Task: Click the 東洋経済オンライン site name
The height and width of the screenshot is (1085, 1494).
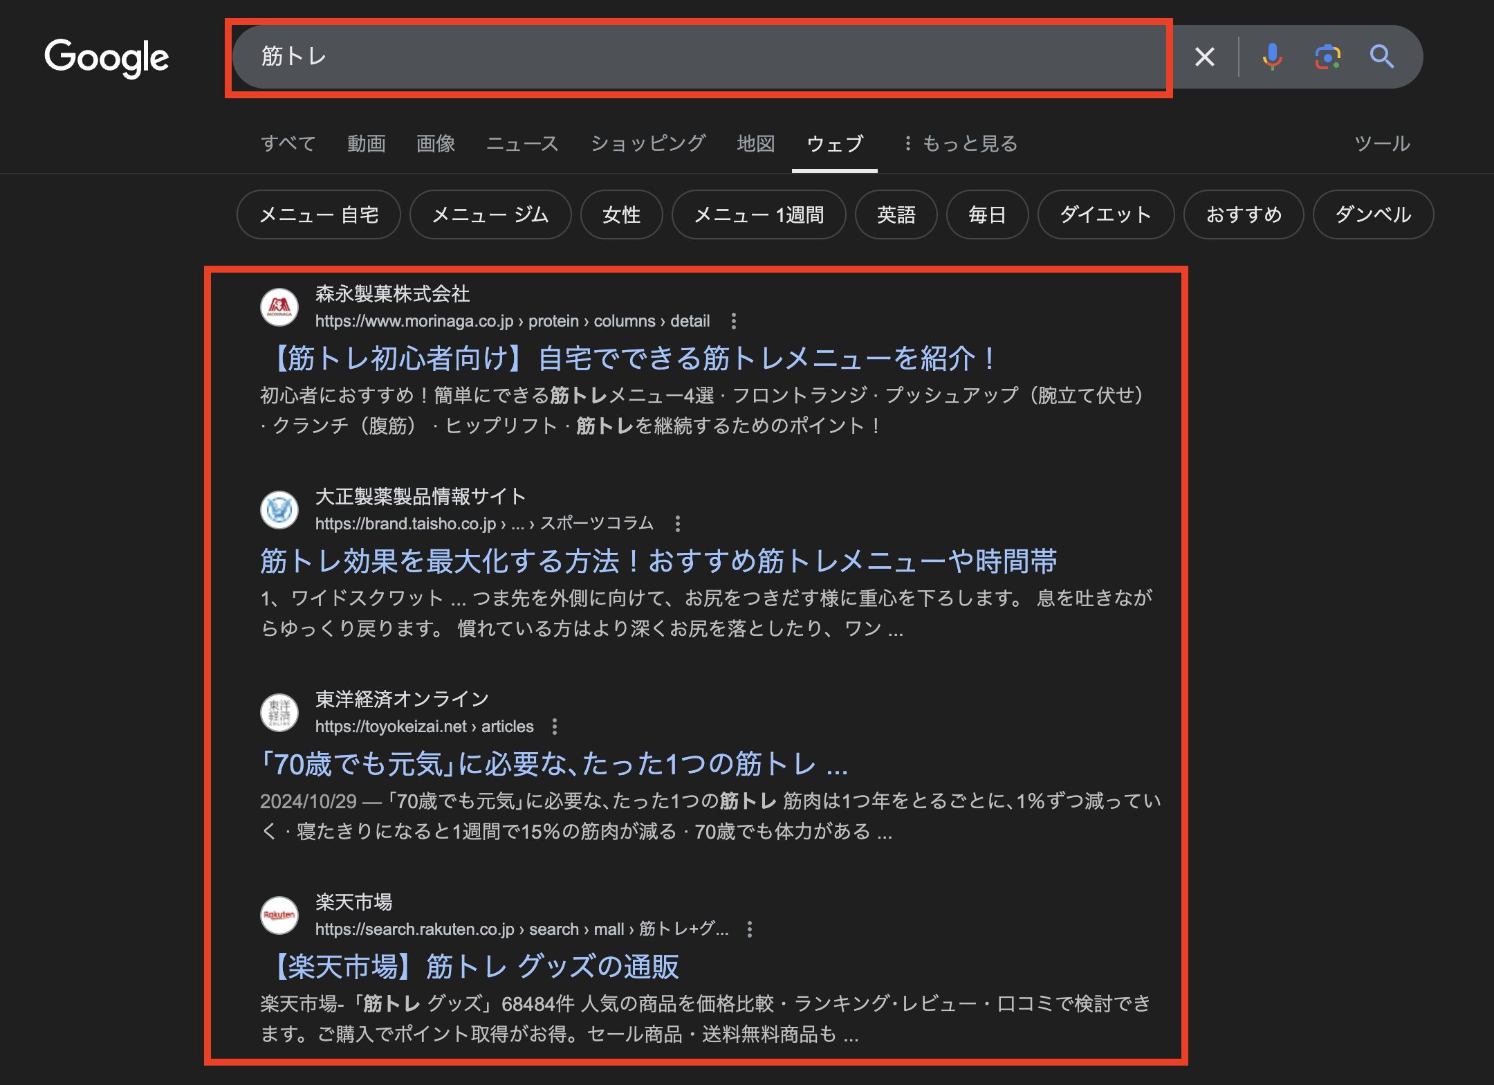Action: point(402,700)
